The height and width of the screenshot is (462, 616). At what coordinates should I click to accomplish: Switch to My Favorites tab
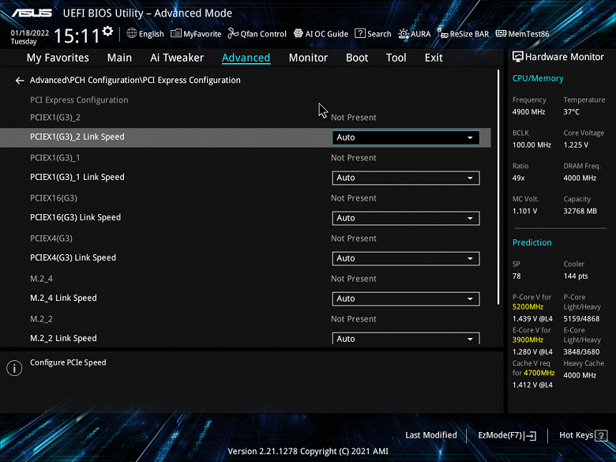tap(58, 58)
